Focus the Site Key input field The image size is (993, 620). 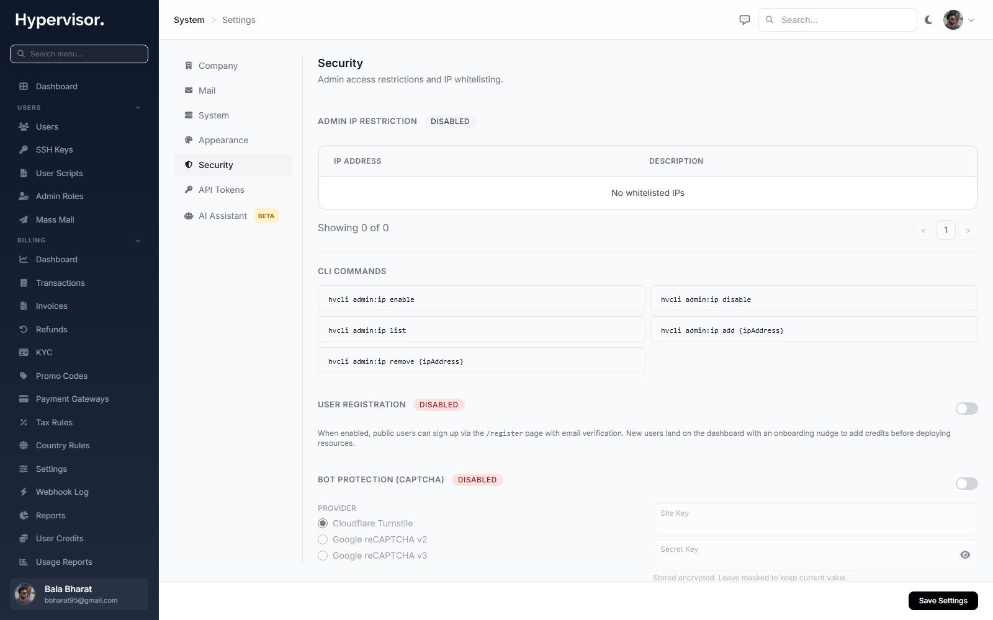[x=815, y=519]
